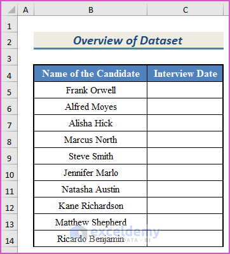Select column B header

coord(90,10)
